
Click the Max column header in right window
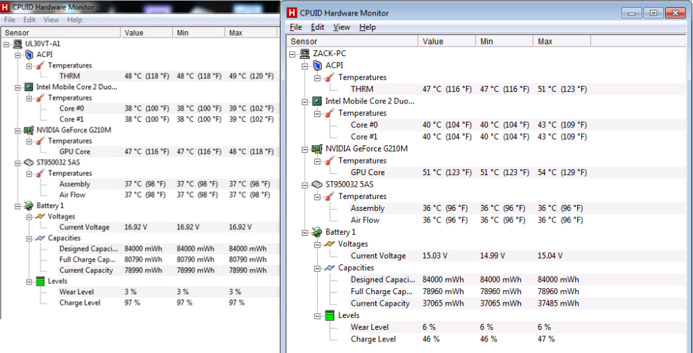pos(562,41)
